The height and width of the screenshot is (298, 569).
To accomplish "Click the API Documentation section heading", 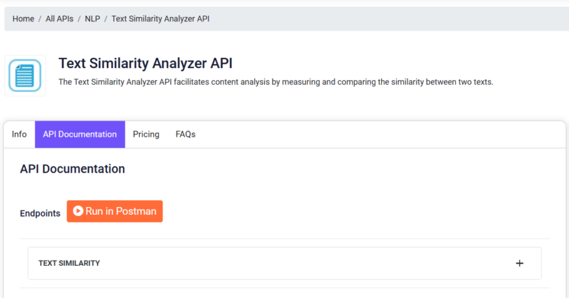I will tap(72, 169).
